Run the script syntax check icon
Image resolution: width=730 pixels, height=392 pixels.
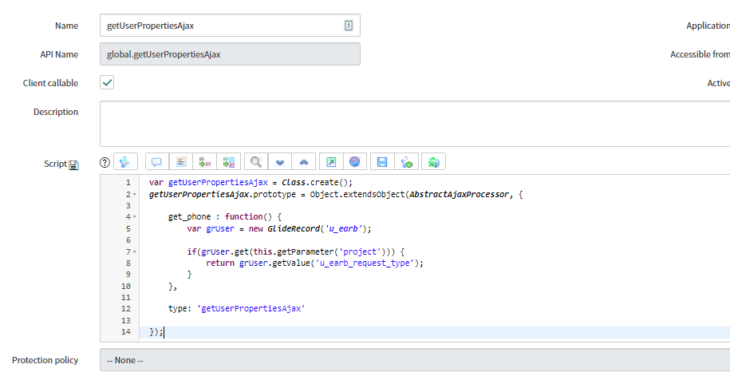tap(406, 162)
